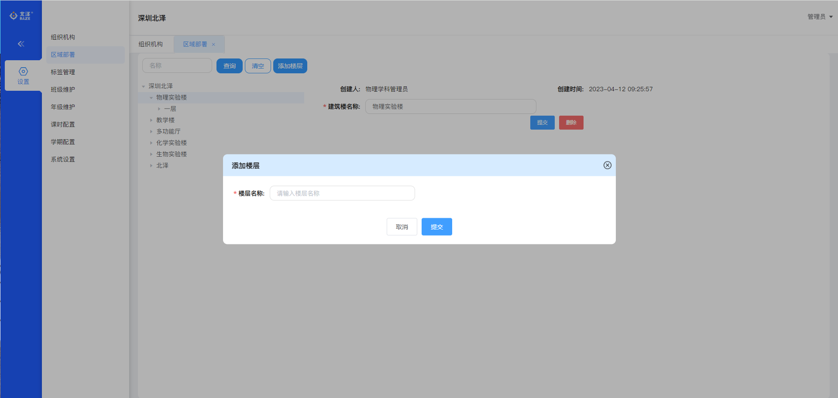Expand the 化学实验楼 tree node arrow
The height and width of the screenshot is (398, 838).
coord(151,143)
